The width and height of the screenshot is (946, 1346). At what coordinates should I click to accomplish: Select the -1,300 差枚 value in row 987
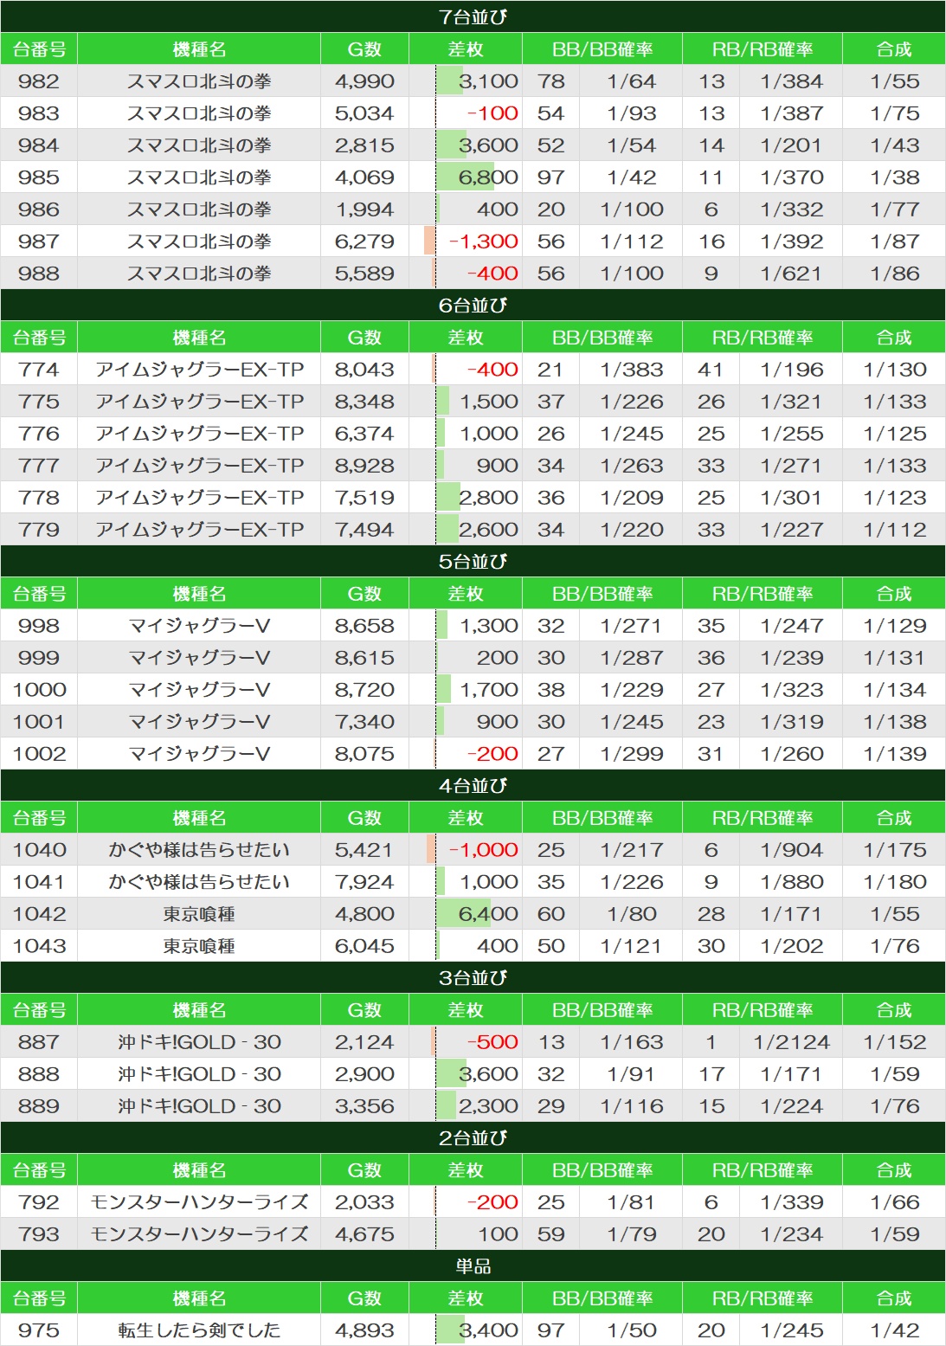484,242
